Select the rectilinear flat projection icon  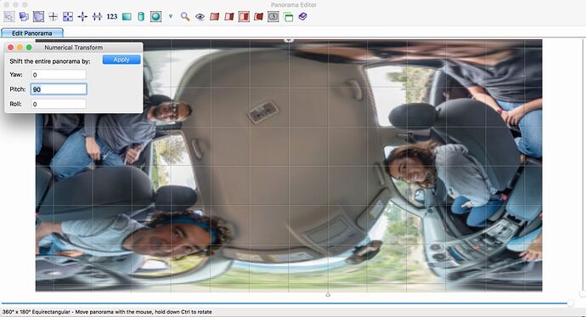pos(127,16)
